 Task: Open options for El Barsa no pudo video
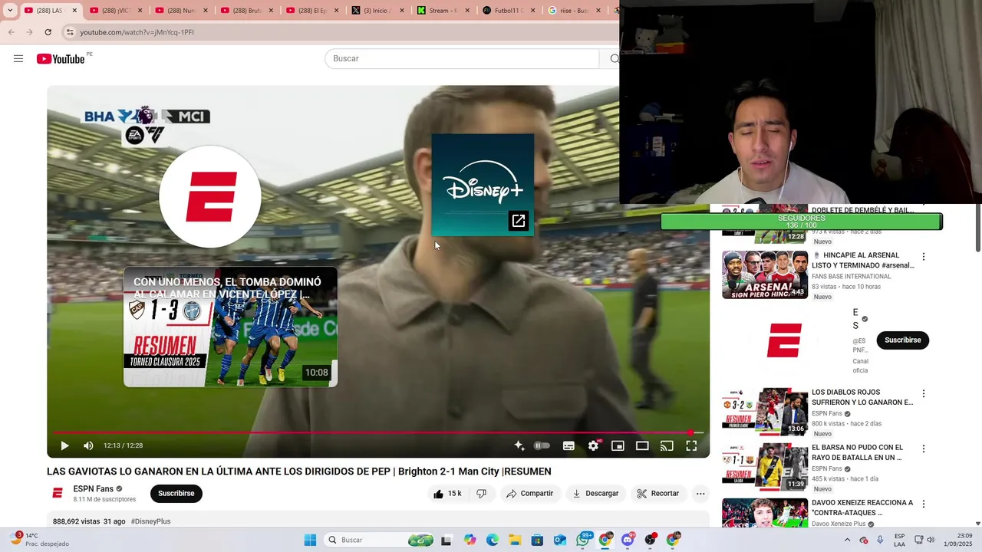coord(924,449)
